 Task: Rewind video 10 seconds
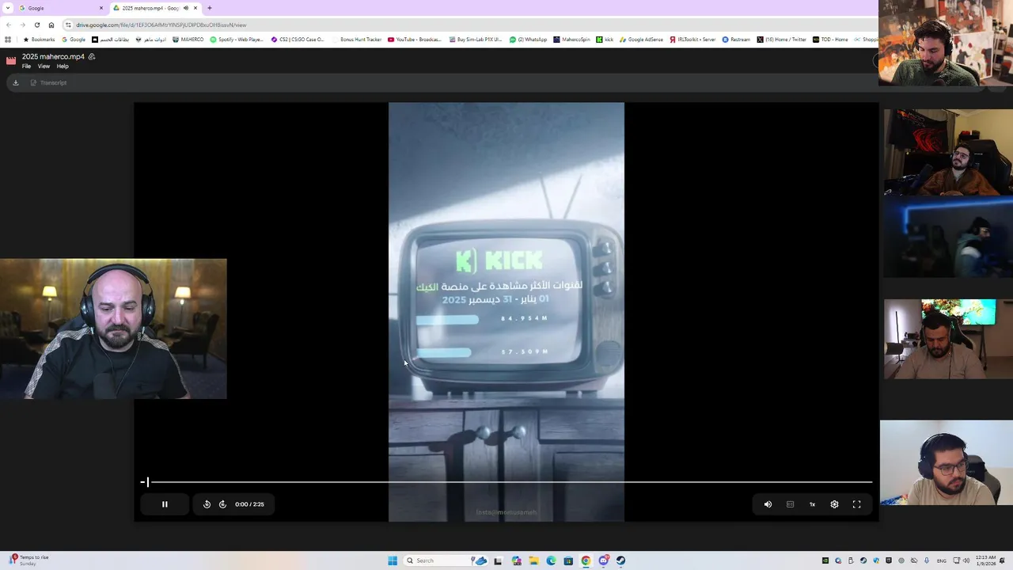coord(207,504)
